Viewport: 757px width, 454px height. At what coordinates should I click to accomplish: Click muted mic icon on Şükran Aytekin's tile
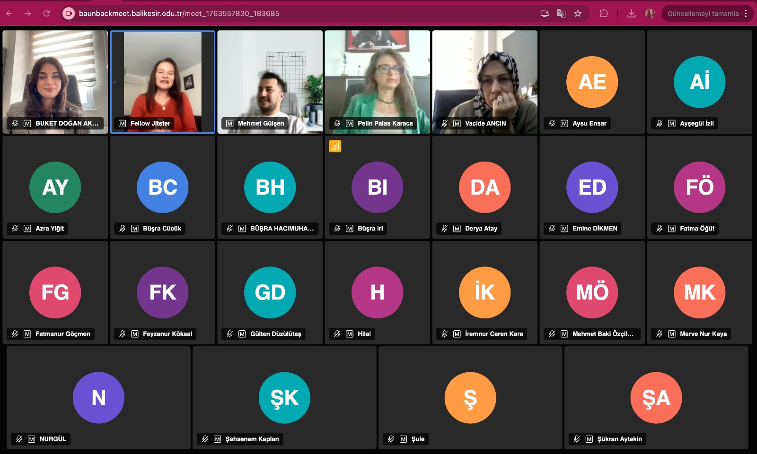(576, 439)
